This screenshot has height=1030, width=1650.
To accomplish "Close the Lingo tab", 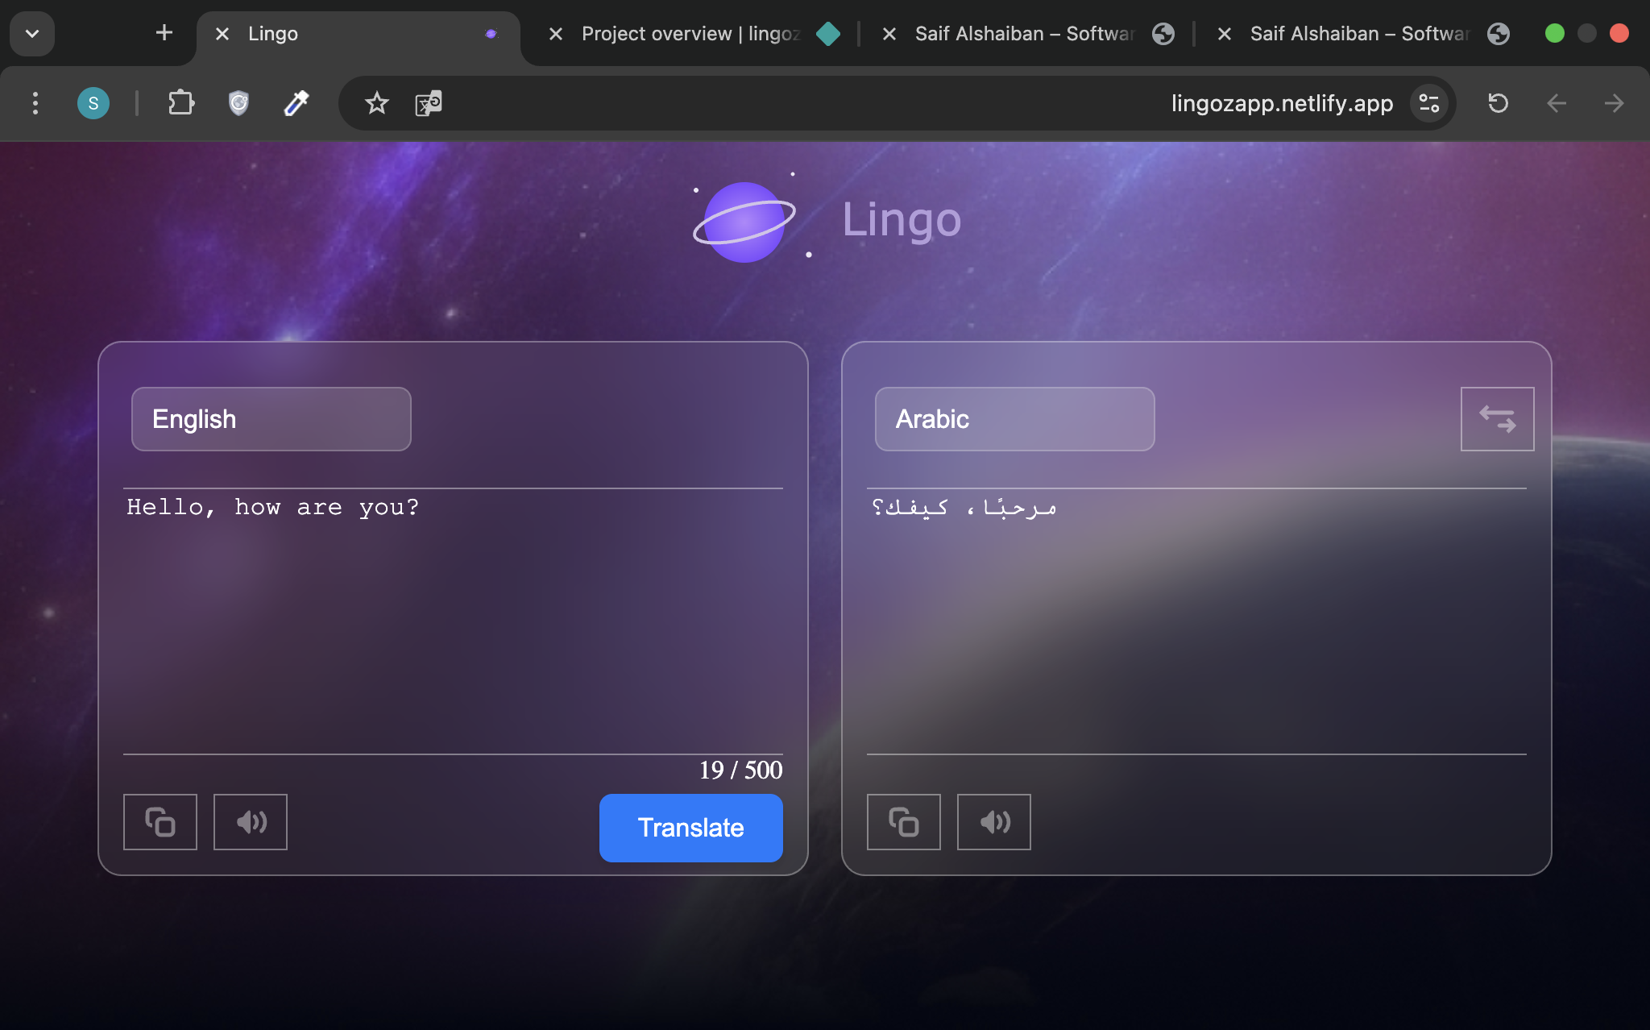I will point(222,34).
